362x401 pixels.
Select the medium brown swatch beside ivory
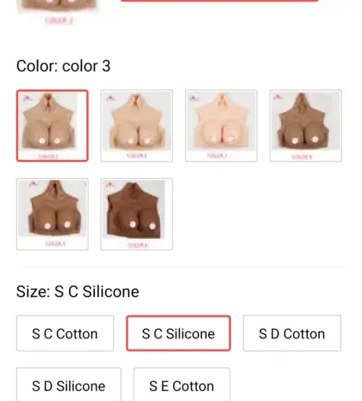pos(306,125)
